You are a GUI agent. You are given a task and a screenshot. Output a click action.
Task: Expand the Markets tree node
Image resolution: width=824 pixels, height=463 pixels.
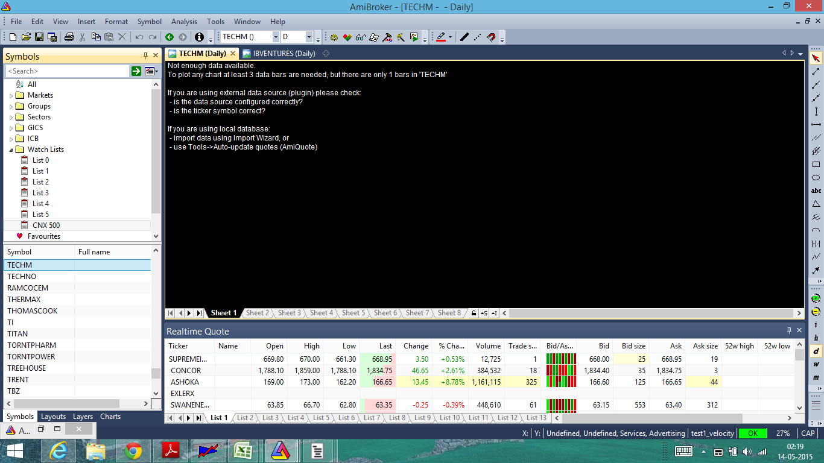[x=11, y=95]
